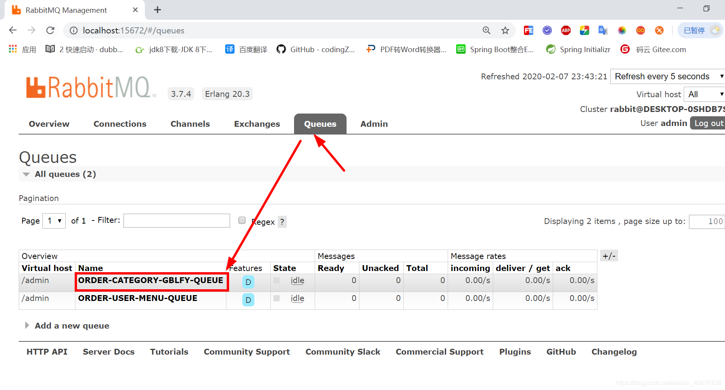Image resolution: width=725 pixels, height=390 pixels.
Task: Open Community Slack footer link
Action: 343,352
